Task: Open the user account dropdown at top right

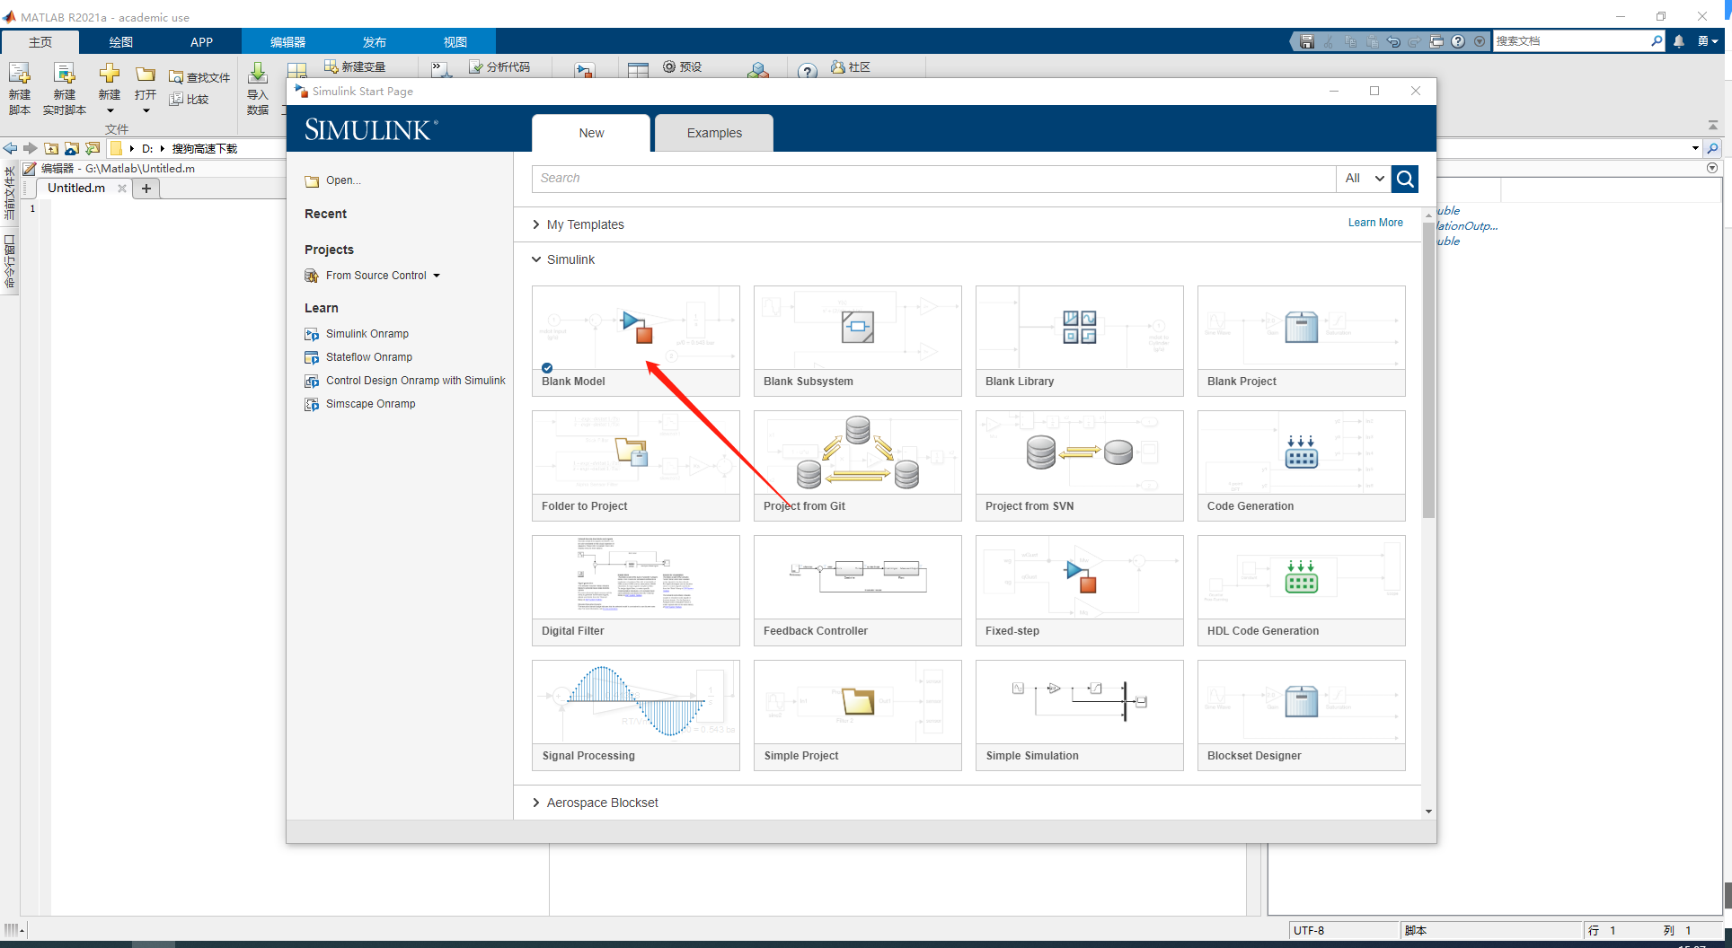Action: (x=1708, y=41)
